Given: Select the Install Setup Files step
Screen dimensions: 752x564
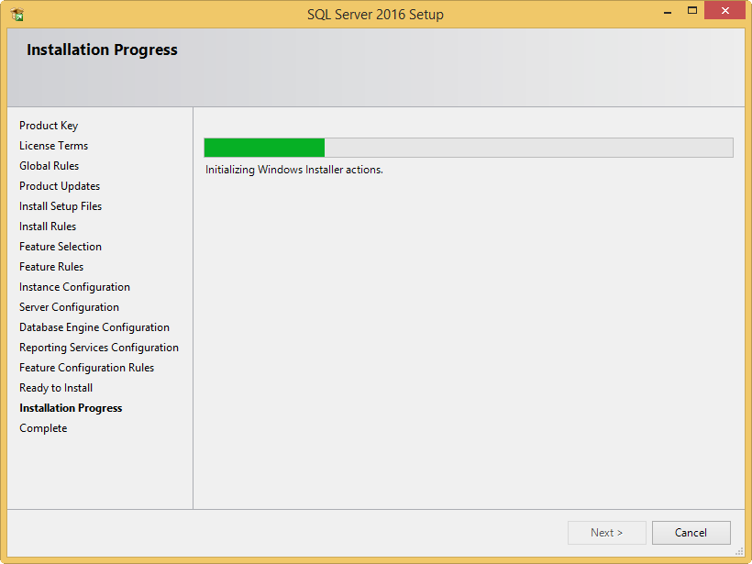Looking at the screenshot, I should (x=61, y=206).
